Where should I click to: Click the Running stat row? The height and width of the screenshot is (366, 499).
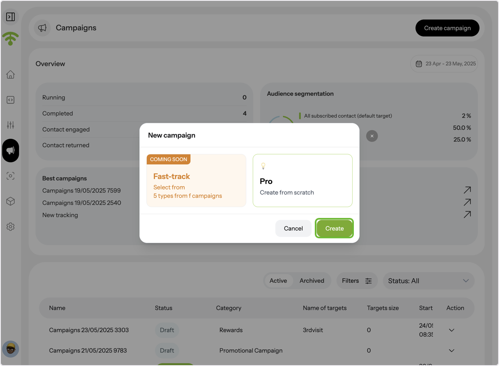point(144,97)
